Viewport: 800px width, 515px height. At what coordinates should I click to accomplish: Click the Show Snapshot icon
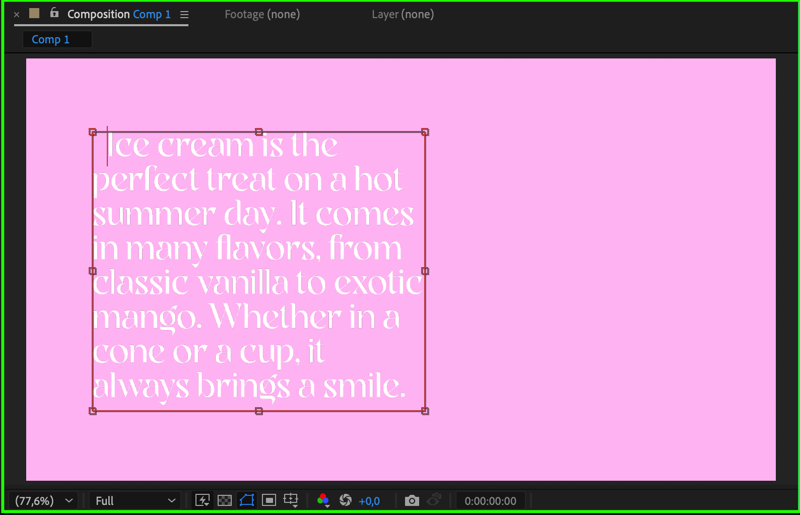433,500
